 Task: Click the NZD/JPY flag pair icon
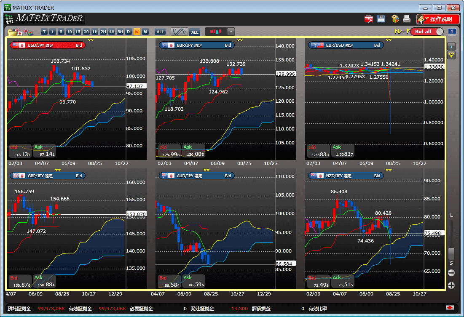317,176
